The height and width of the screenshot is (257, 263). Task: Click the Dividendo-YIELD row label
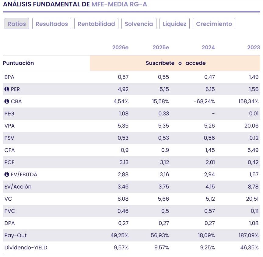pos(26,248)
